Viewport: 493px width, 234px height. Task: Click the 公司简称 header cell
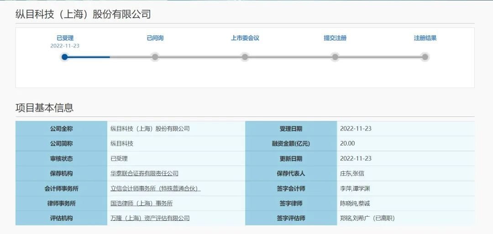[x=61, y=144]
